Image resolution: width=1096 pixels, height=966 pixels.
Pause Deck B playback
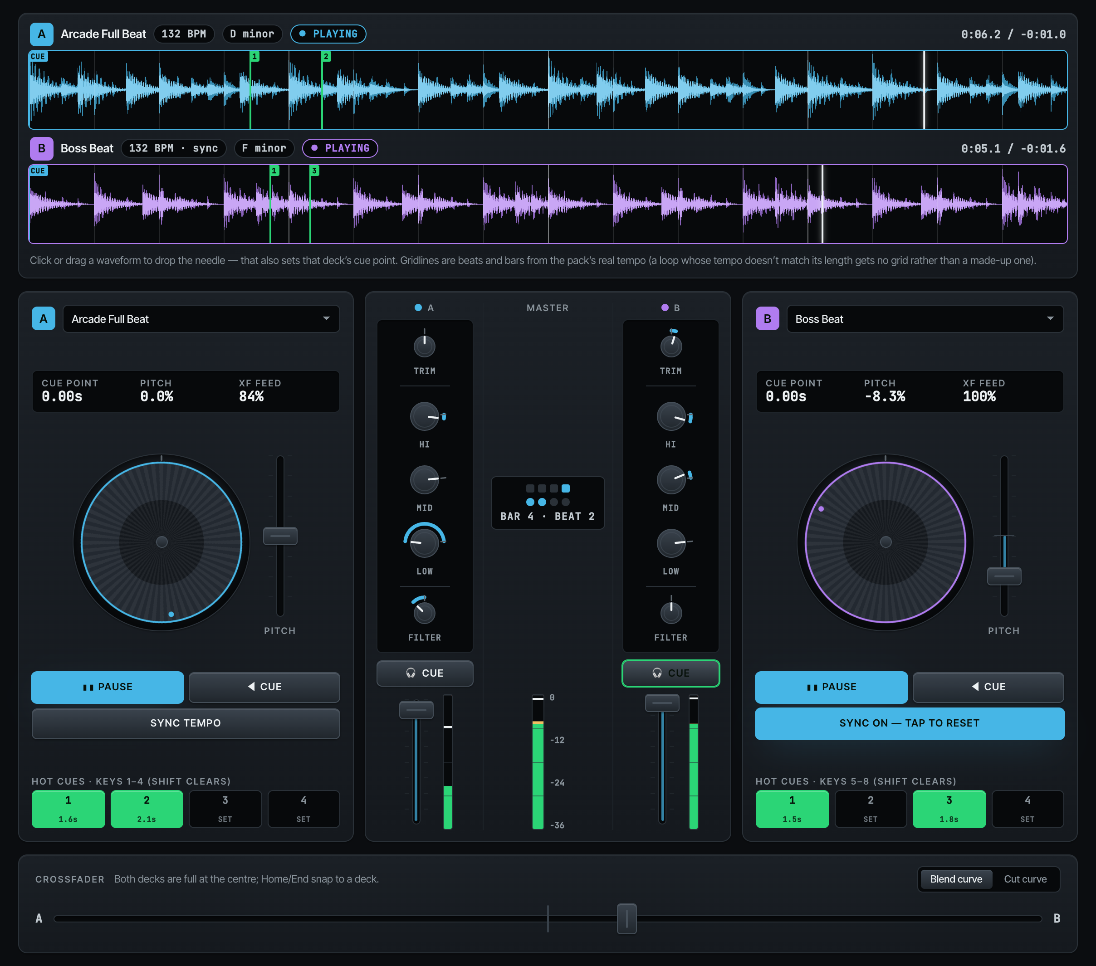point(831,687)
